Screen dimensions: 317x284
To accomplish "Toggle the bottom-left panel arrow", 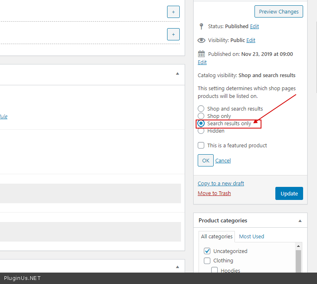I will [x=177, y=267].
